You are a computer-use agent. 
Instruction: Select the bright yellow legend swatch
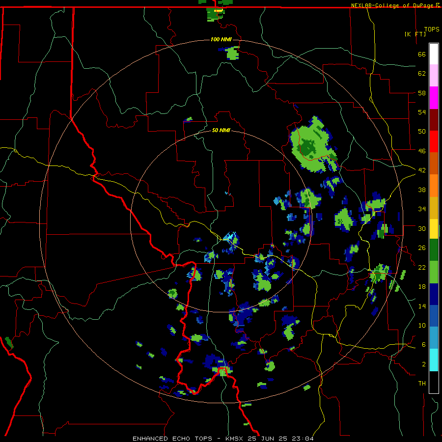[434, 229]
